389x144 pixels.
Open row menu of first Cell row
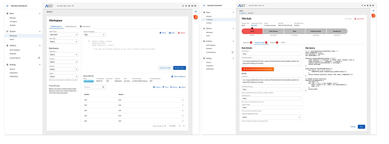tap(183, 100)
